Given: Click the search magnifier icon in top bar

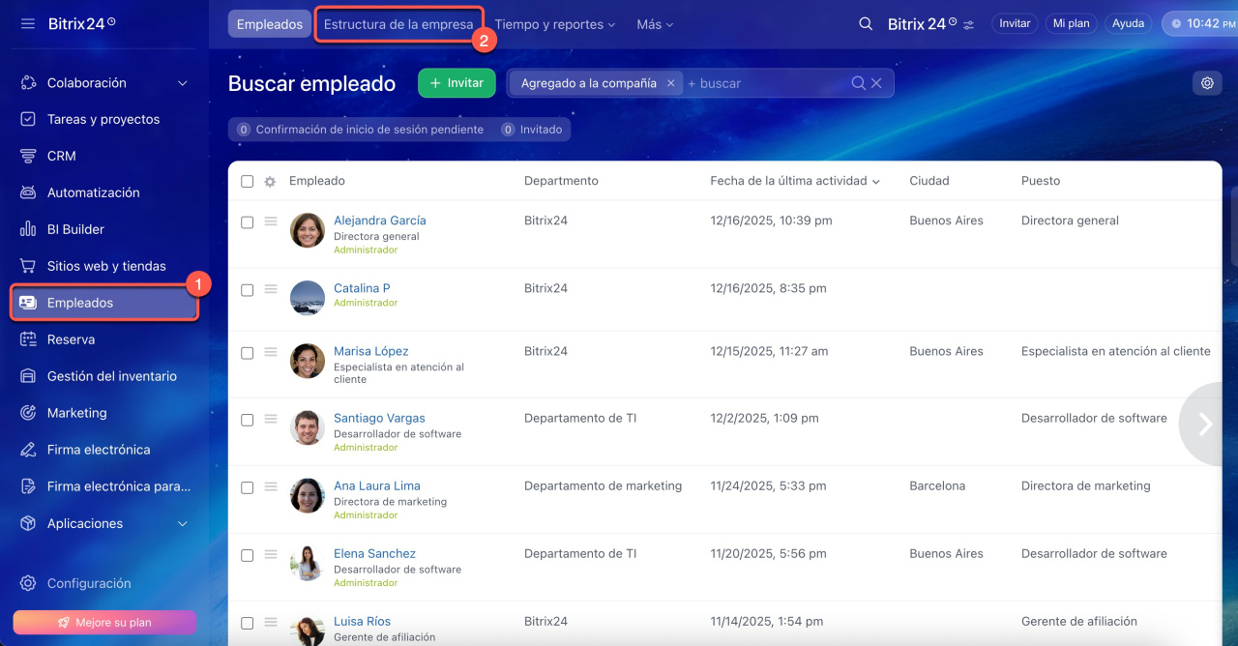Looking at the screenshot, I should pyautogui.click(x=866, y=24).
